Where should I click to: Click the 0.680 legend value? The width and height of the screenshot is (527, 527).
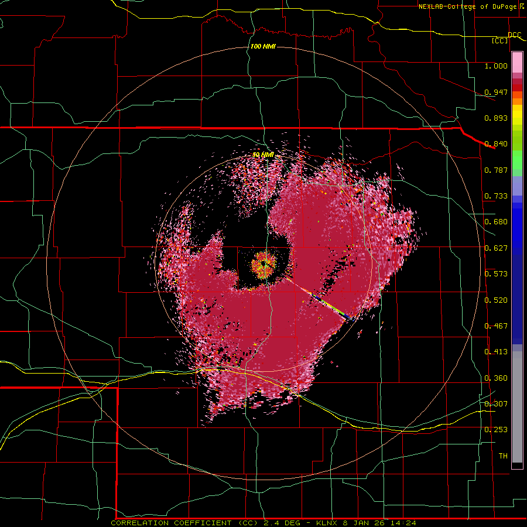click(496, 222)
